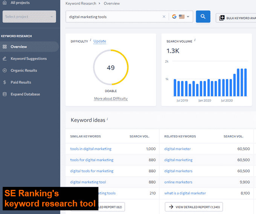Image resolution: width=256 pixels, height=214 pixels.
Task: Click the 1,000 search volume cell
Action: pos(151,149)
